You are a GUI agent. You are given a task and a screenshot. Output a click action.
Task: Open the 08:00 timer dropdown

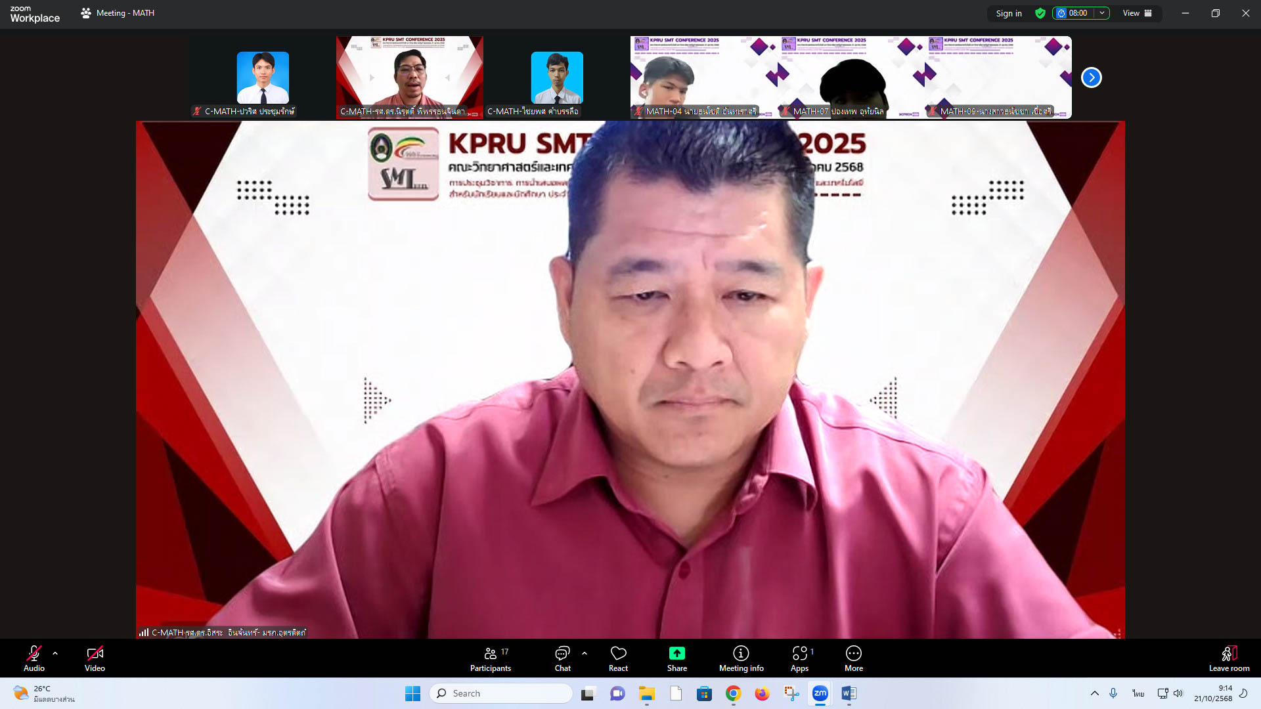[1103, 13]
